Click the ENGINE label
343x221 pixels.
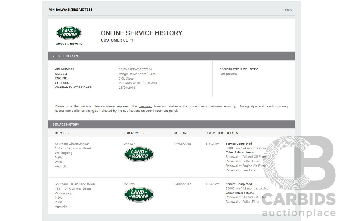pyautogui.click(x=61, y=78)
